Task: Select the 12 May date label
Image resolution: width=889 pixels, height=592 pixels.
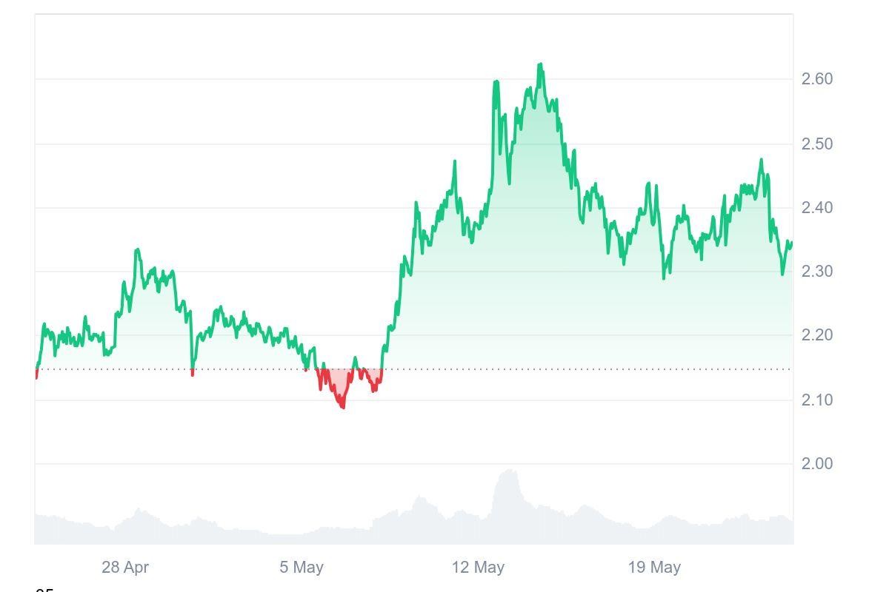Action: point(478,568)
